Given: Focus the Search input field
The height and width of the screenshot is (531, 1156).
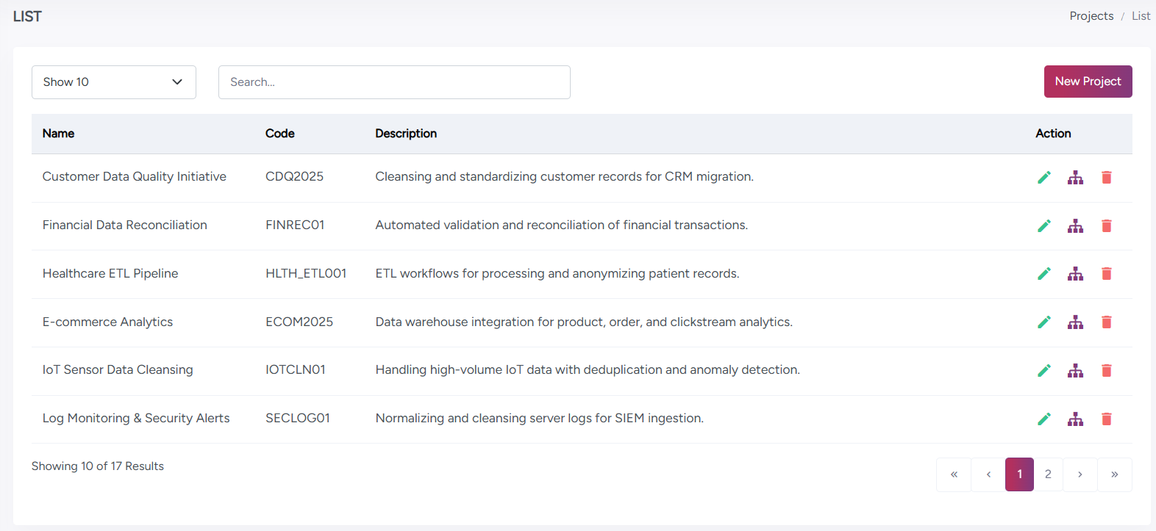Looking at the screenshot, I should pos(394,82).
